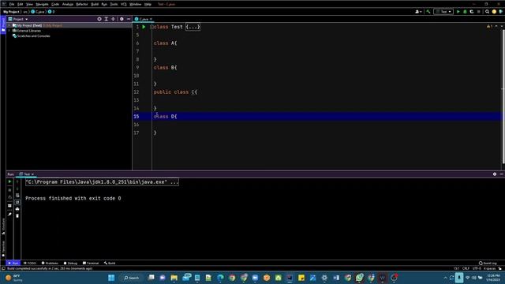Screen dimensions: 505x284
Task: Click the yellow IDE update icon
Action: coord(494,12)
